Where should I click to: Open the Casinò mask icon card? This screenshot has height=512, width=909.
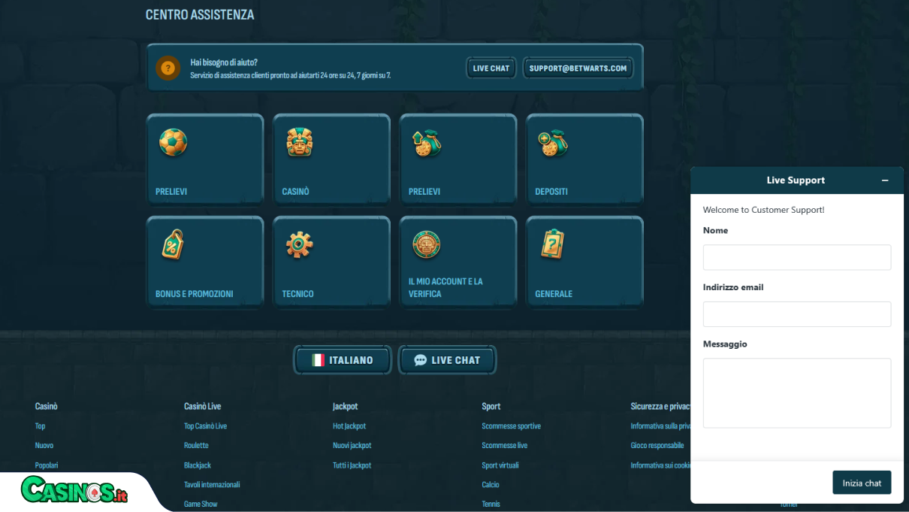click(x=331, y=159)
